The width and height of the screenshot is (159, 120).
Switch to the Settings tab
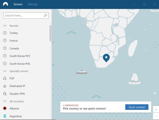pyautogui.click(x=32, y=4)
